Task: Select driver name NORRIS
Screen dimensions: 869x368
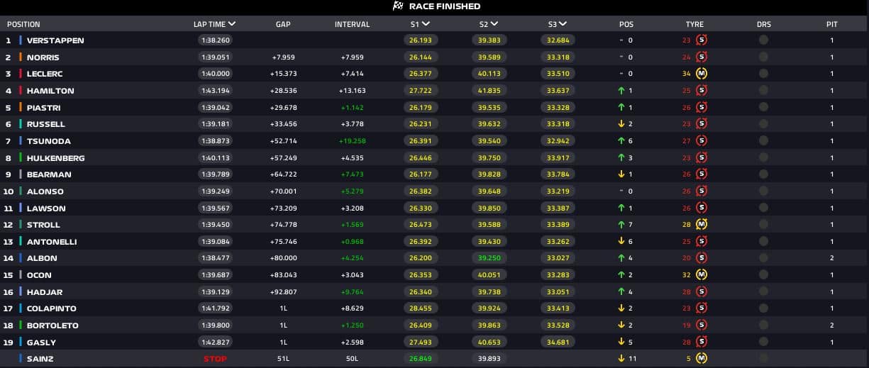Action: coord(43,57)
